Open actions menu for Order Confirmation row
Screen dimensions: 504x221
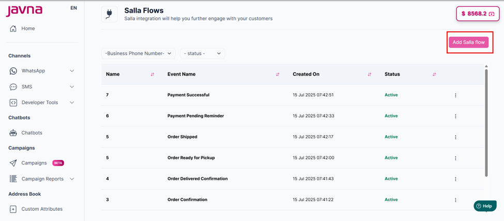(455, 200)
